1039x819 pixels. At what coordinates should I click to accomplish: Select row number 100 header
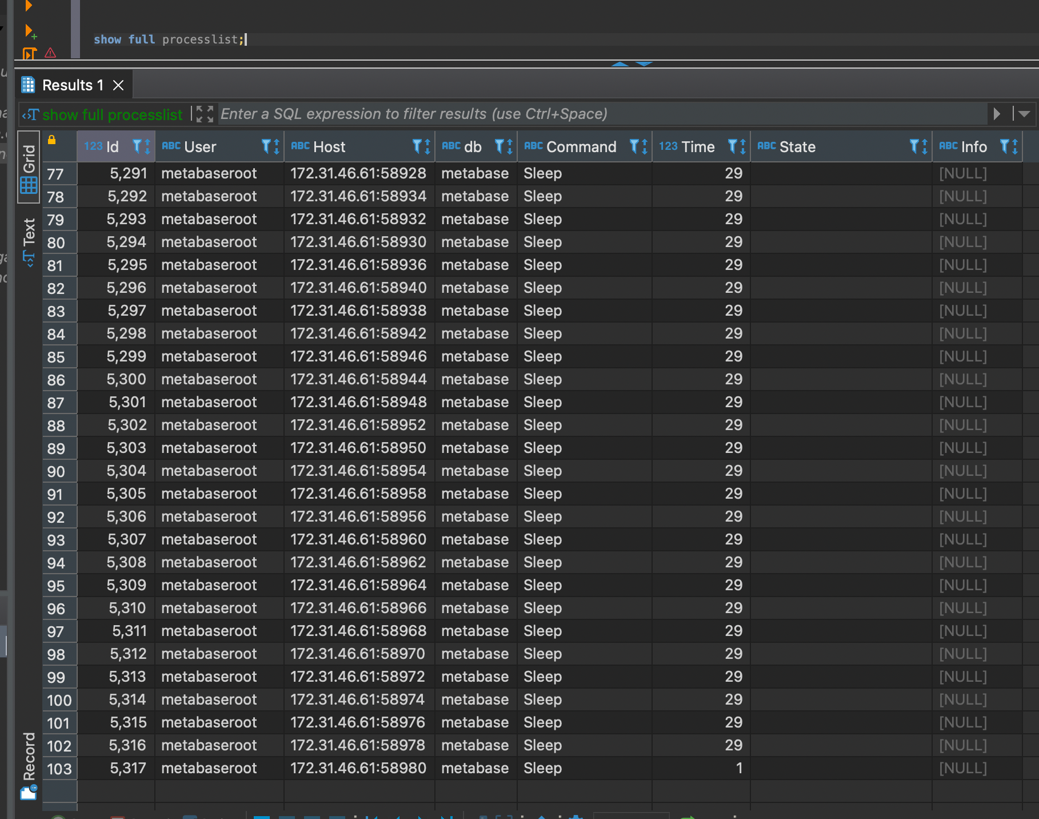(59, 700)
